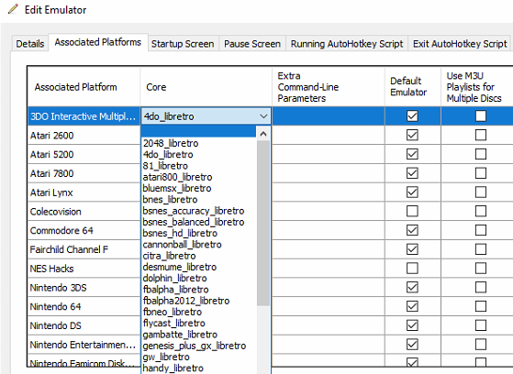Pick fbalpha2012_libretro in the core list

(198, 301)
